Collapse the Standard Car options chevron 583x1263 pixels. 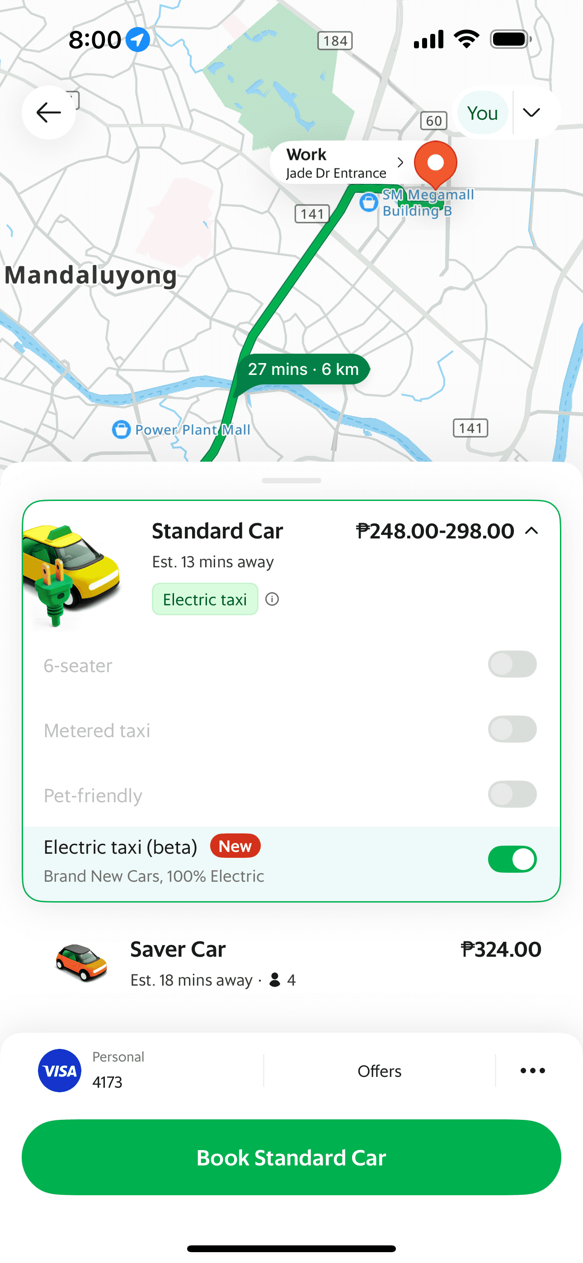[x=531, y=531]
